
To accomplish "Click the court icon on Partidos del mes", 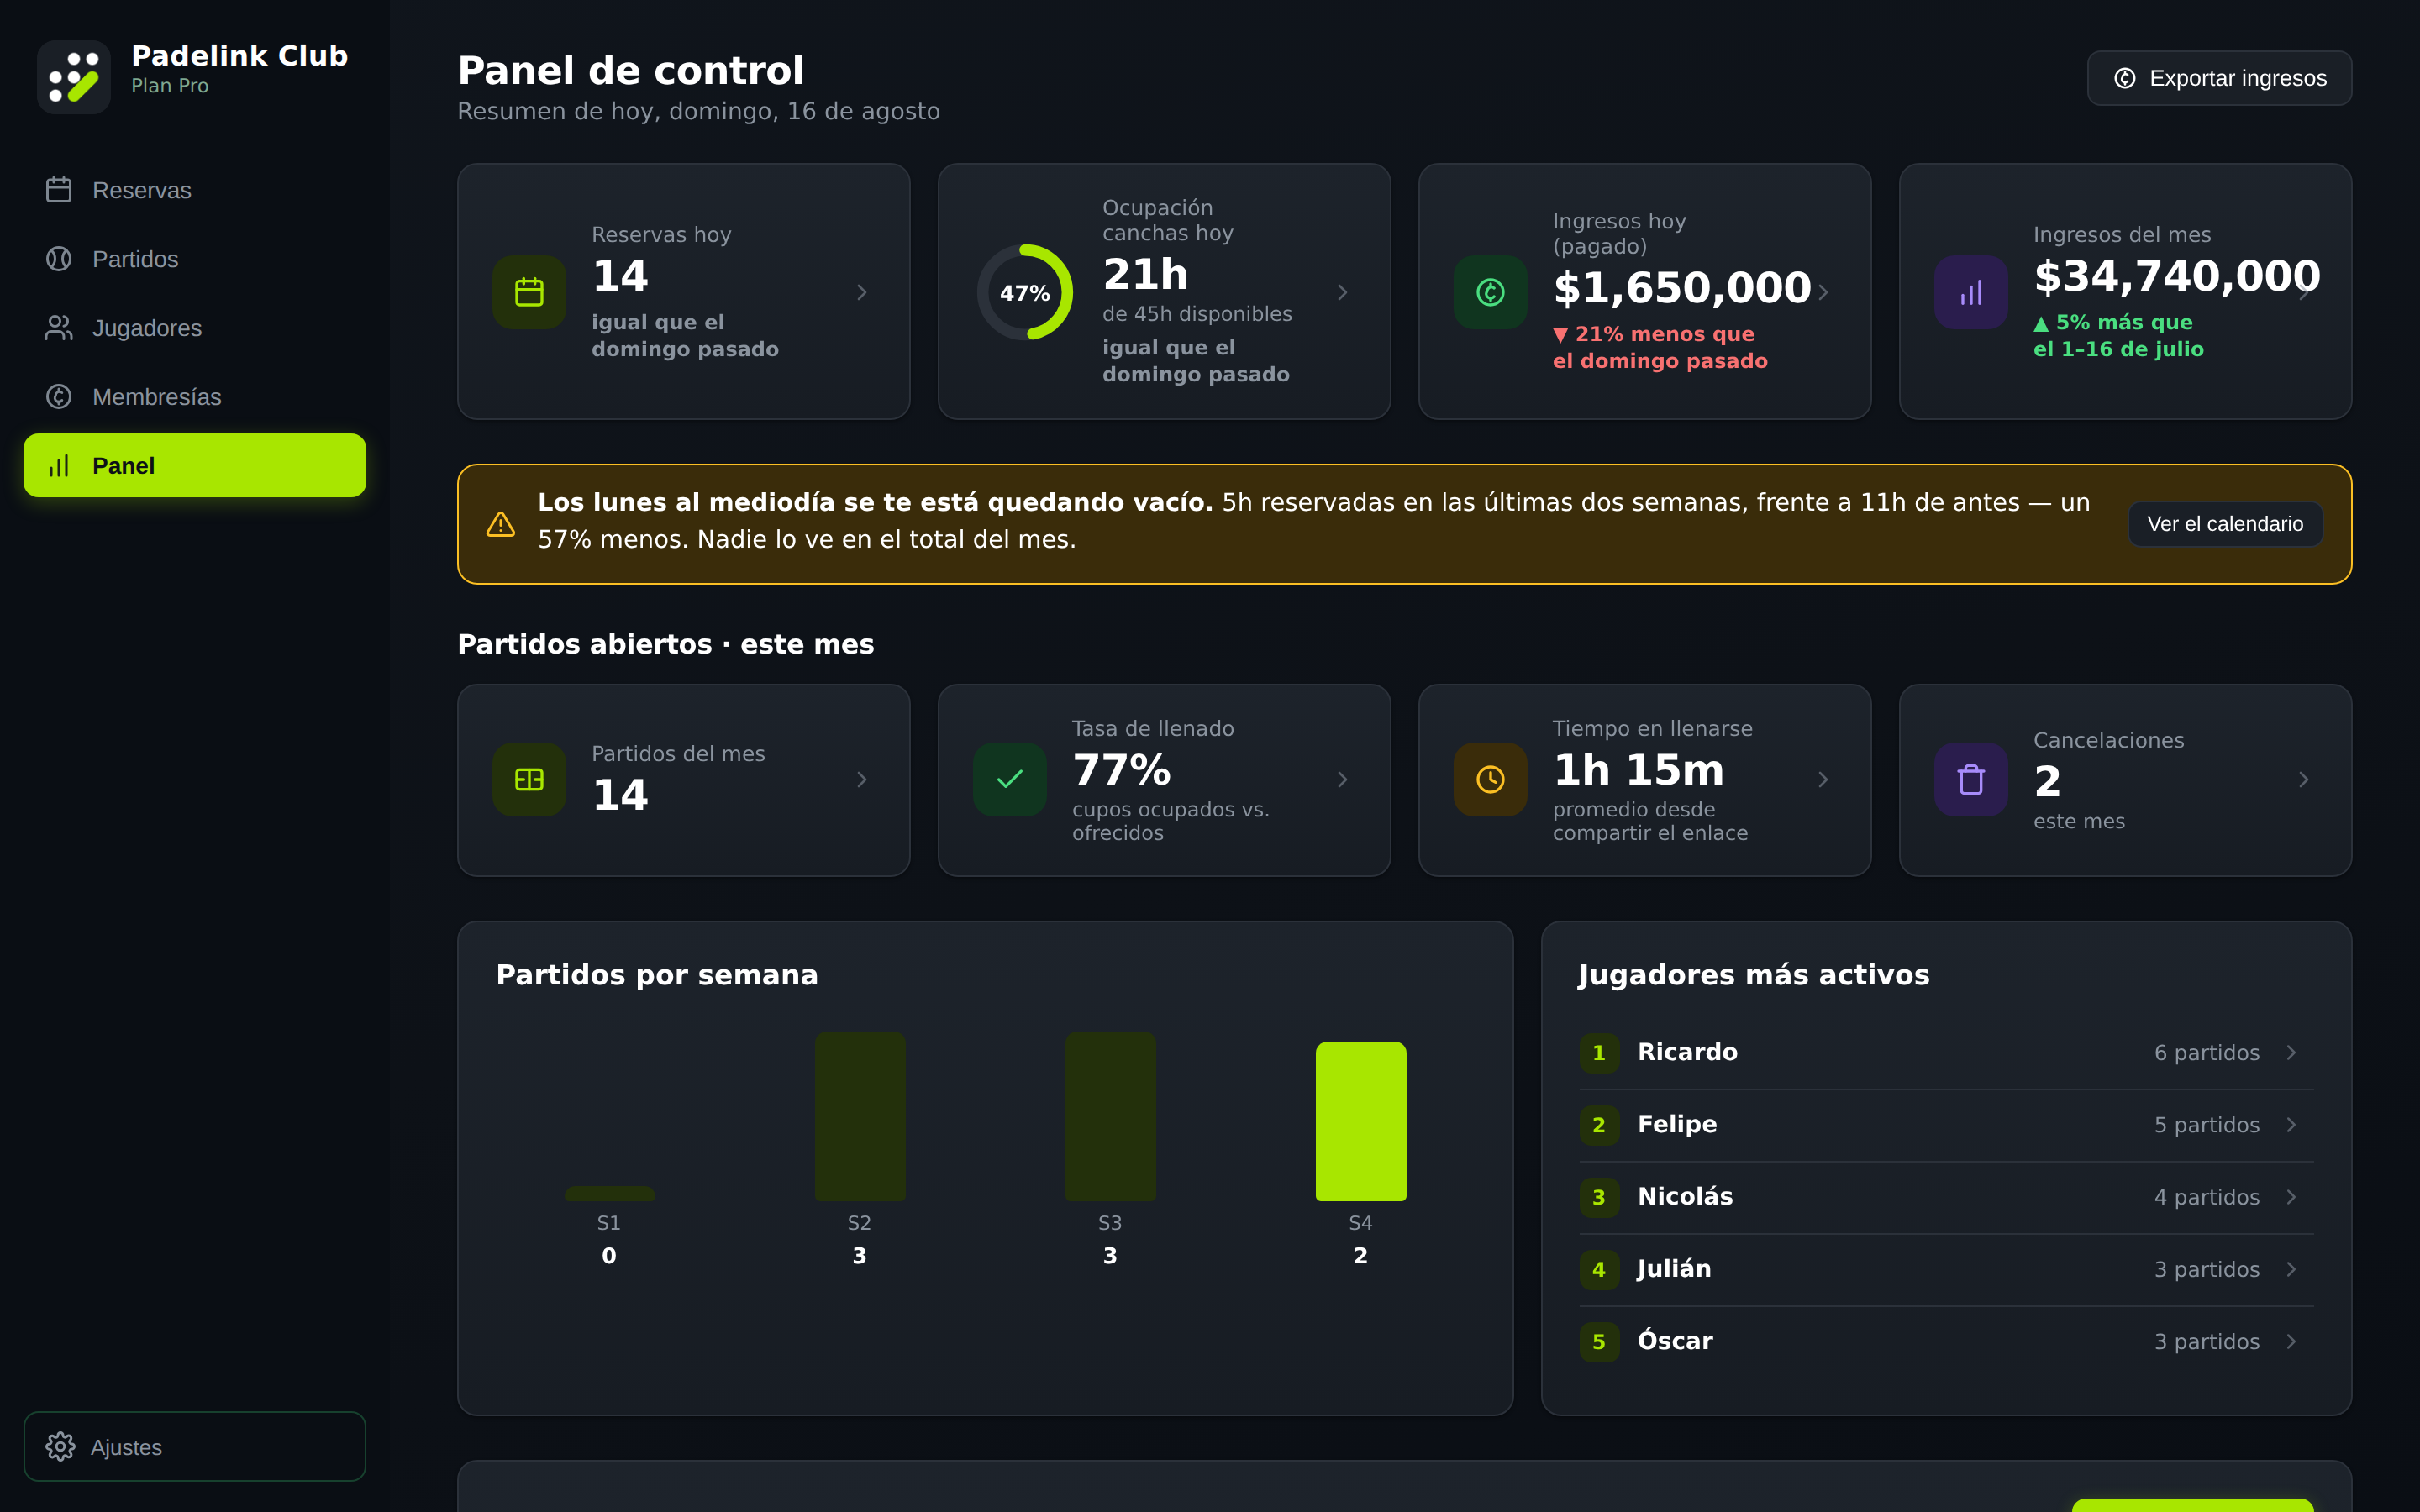I will click(529, 779).
